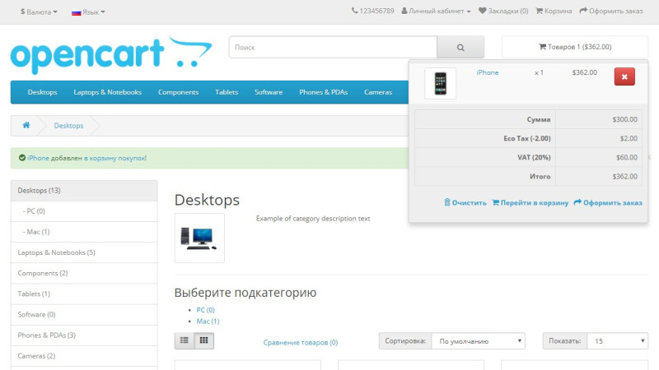659x370 pixels.
Task: Open PC (0) subcategory link
Action: 205,310
